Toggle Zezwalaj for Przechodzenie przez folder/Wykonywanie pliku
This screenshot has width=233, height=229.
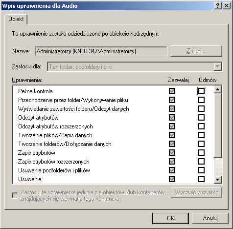click(x=172, y=100)
